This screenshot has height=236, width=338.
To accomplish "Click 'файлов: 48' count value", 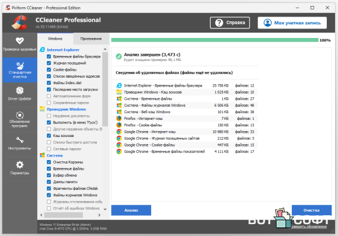I will click(x=244, y=106).
